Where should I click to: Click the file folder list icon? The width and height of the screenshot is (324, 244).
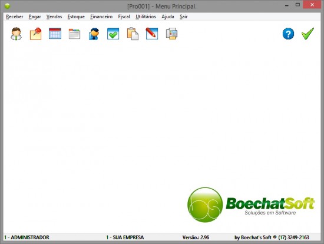(x=74, y=34)
